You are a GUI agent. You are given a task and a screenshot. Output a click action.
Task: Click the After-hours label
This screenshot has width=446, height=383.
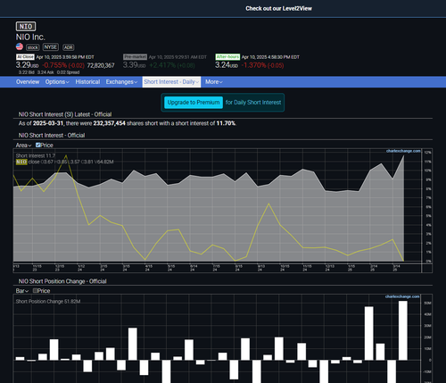[227, 57]
